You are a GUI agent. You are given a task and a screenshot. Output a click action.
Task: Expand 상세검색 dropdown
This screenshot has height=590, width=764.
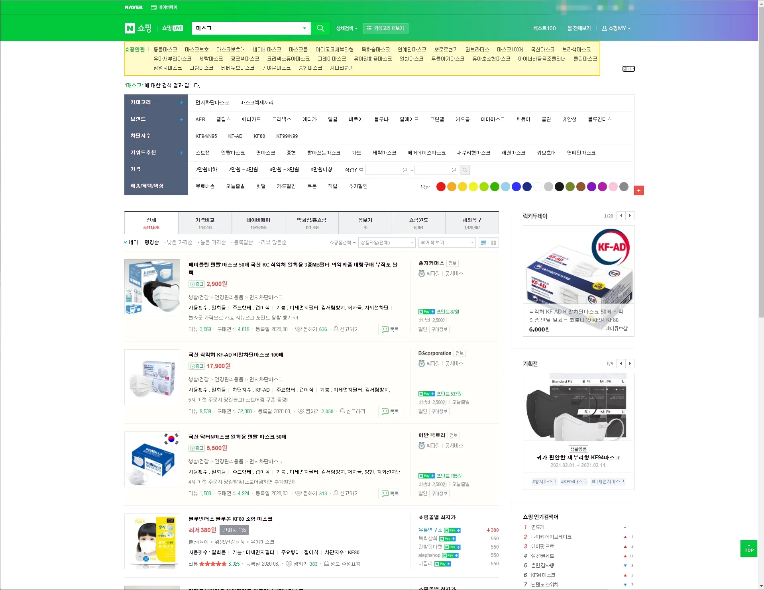point(347,28)
